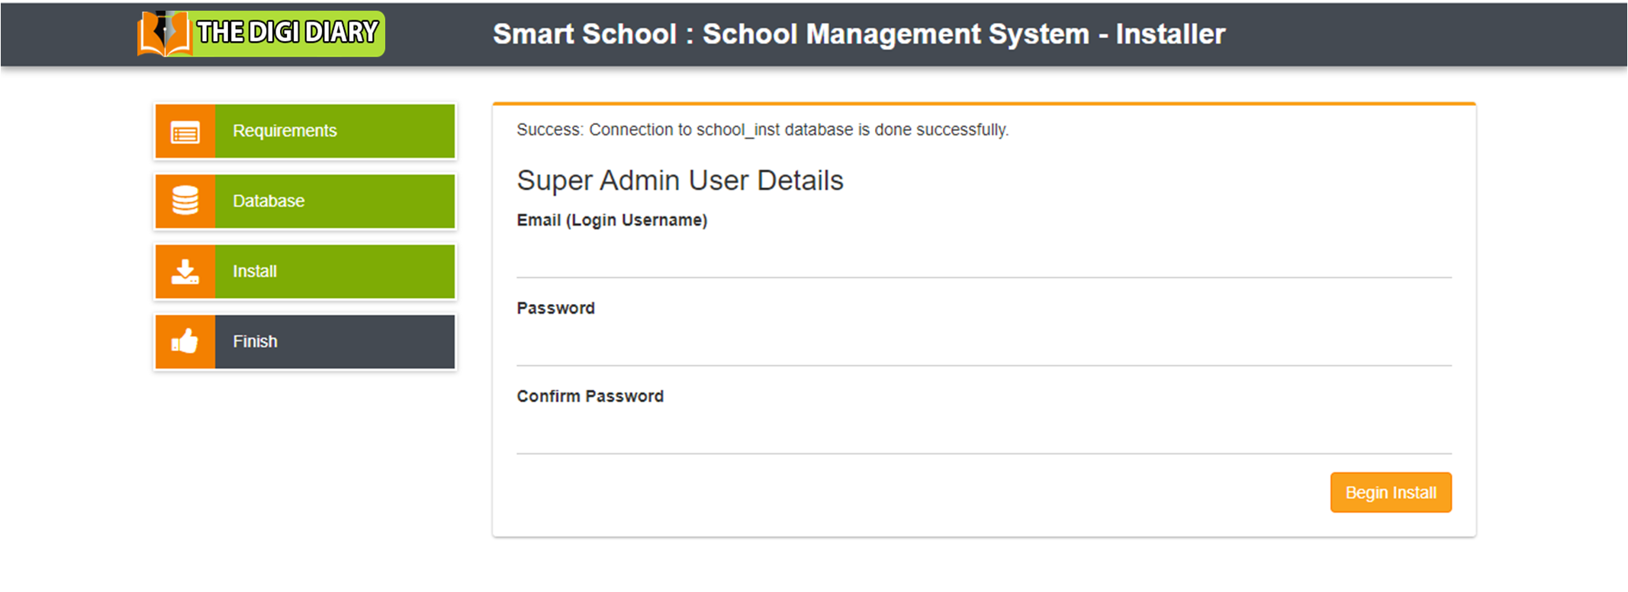The image size is (1628, 592).
Task: Click the book and pen logo icon
Action: click(164, 34)
